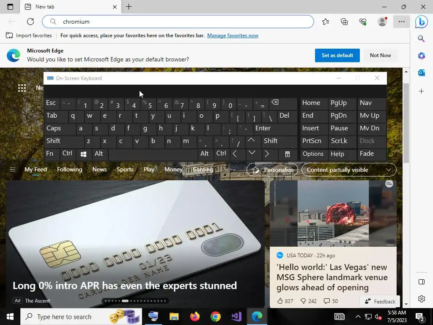
Task: Toggle left Shift key on On-Screen Keyboard
Action: (x=64, y=142)
